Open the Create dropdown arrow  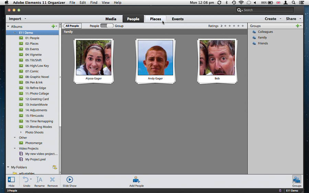281,19
